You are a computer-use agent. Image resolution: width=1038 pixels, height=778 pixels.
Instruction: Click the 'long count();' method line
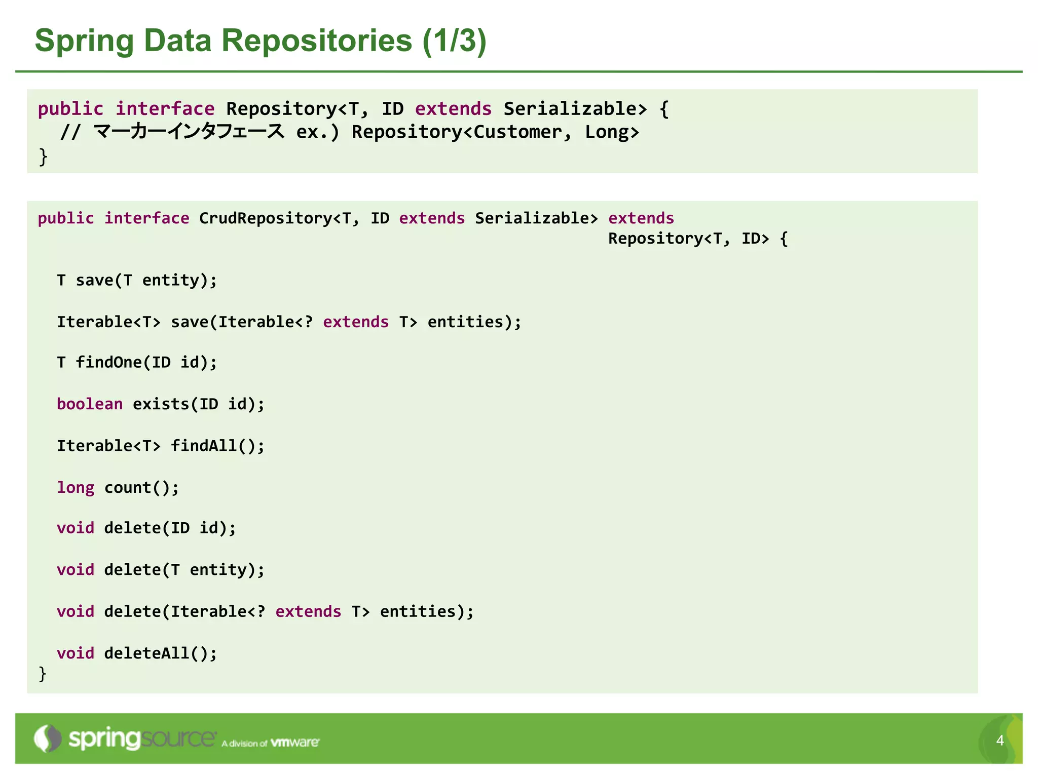(118, 487)
